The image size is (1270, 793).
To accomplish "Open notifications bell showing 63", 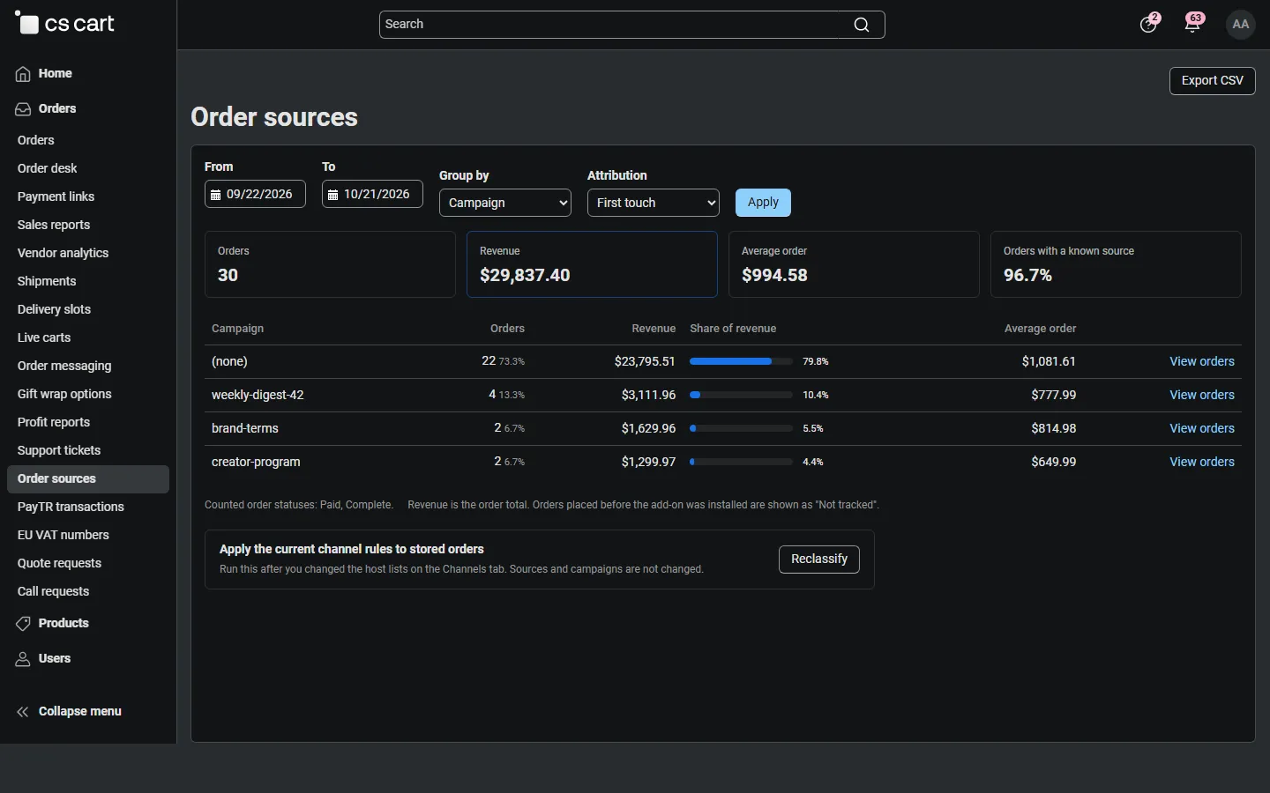I will tap(1193, 24).
